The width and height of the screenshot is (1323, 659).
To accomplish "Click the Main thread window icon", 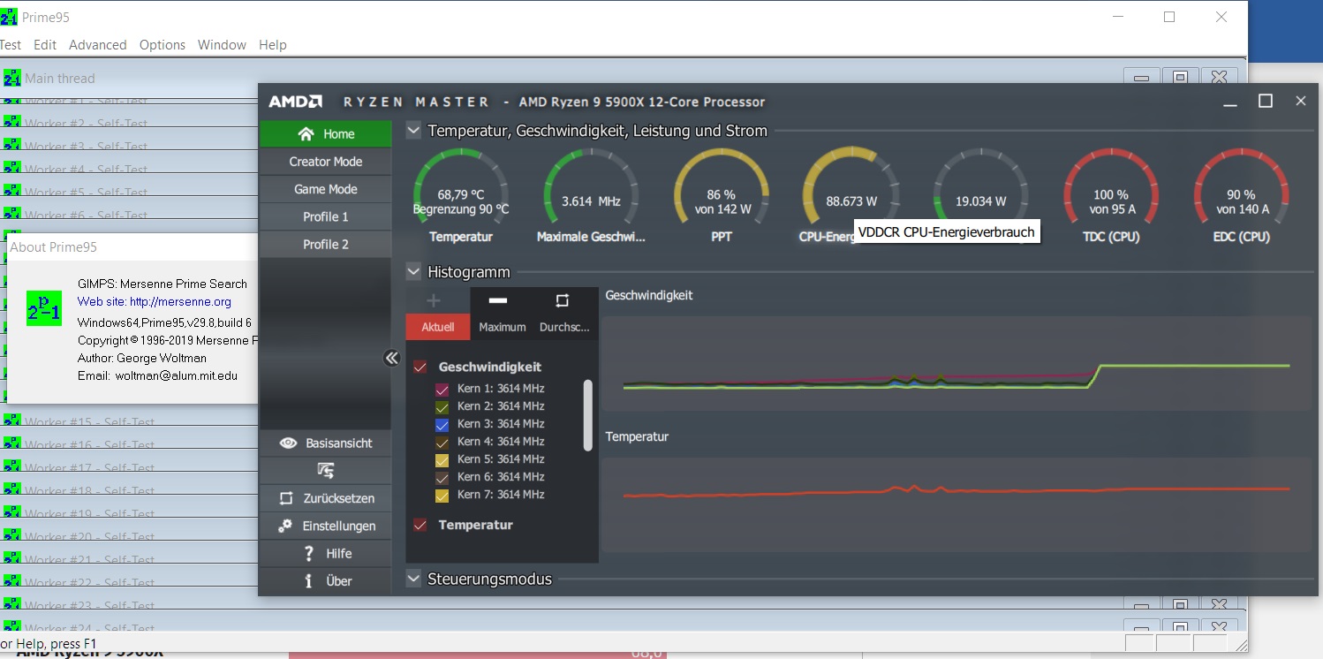I will pos(12,79).
